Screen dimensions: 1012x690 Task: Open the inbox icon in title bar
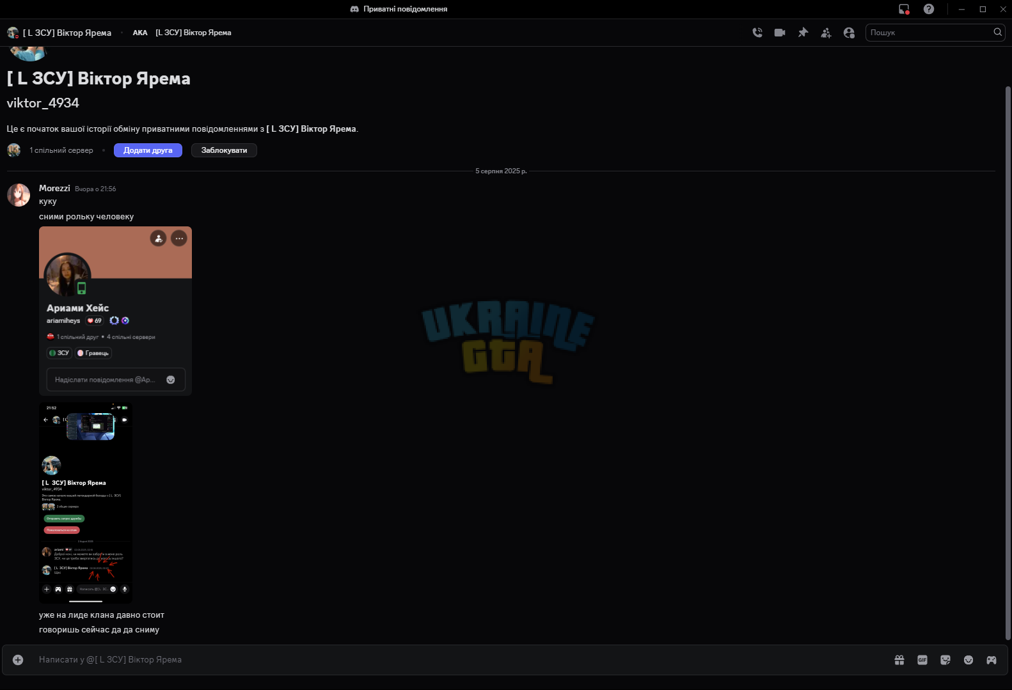click(904, 9)
